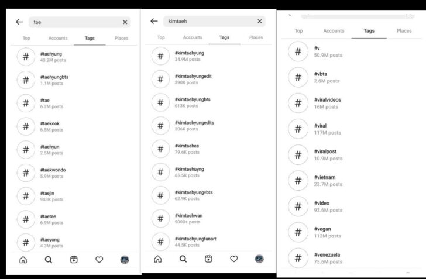Open profile avatar in middle panel
426x279 pixels.
[x=259, y=259]
